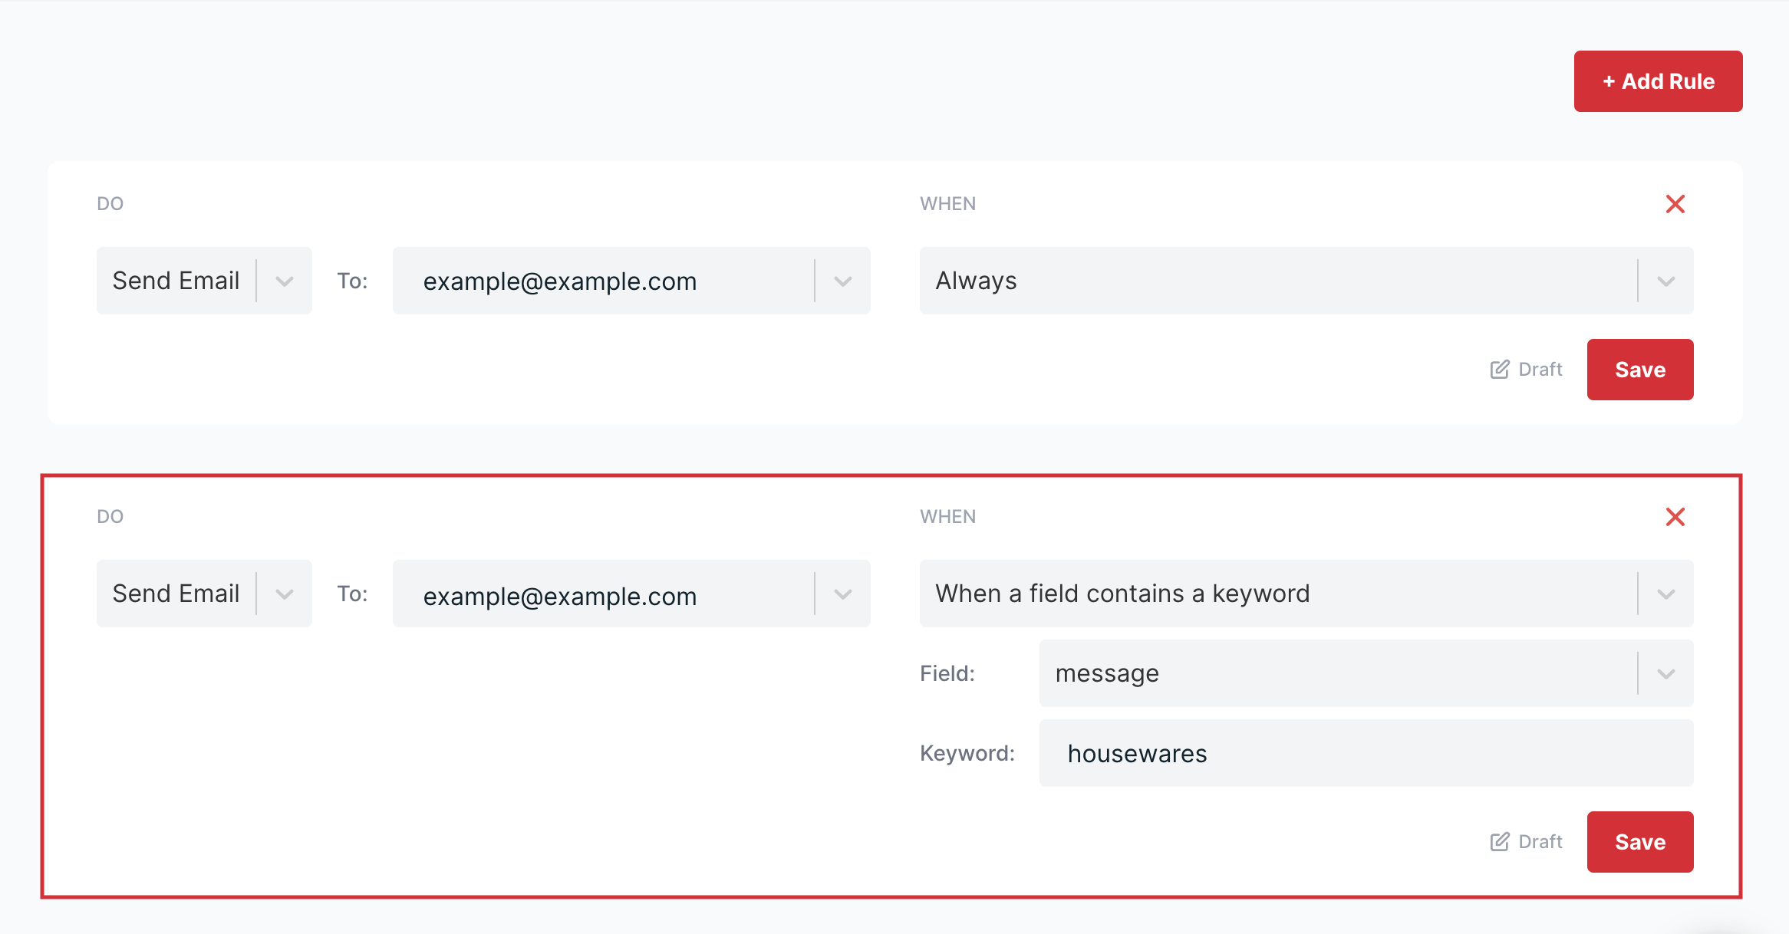Click the housewares keyword input field
The width and height of the screenshot is (1789, 934).
click(1366, 753)
